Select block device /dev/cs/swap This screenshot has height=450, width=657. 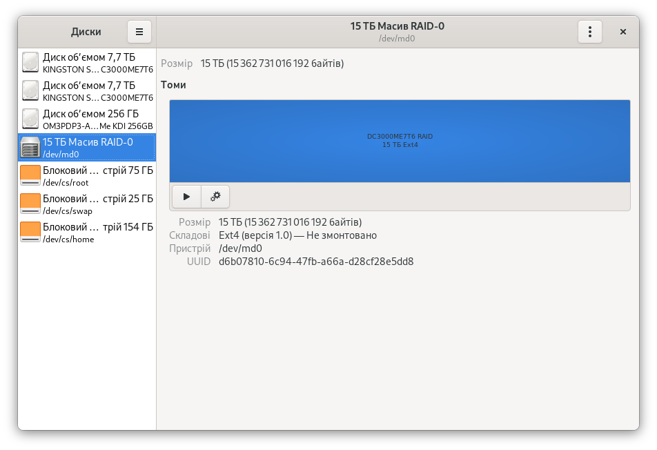point(87,204)
